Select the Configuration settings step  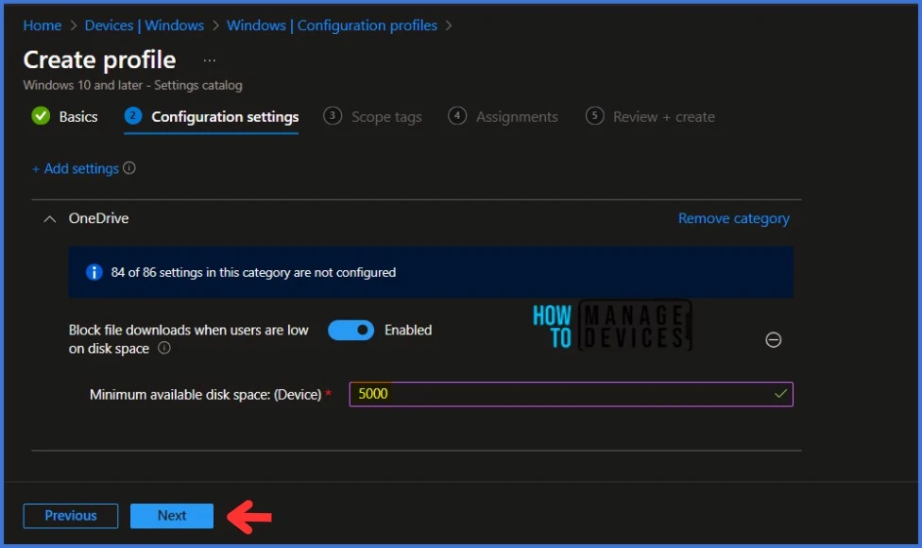point(225,117)
